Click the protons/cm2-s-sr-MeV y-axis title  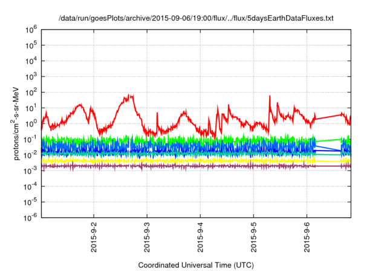click(15, 123)
